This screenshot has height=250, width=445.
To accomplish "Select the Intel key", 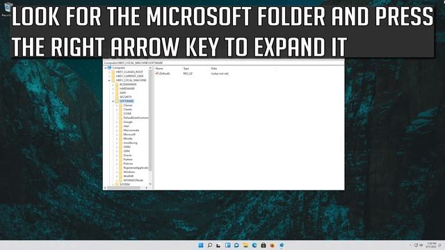I will tap(127, 126).
